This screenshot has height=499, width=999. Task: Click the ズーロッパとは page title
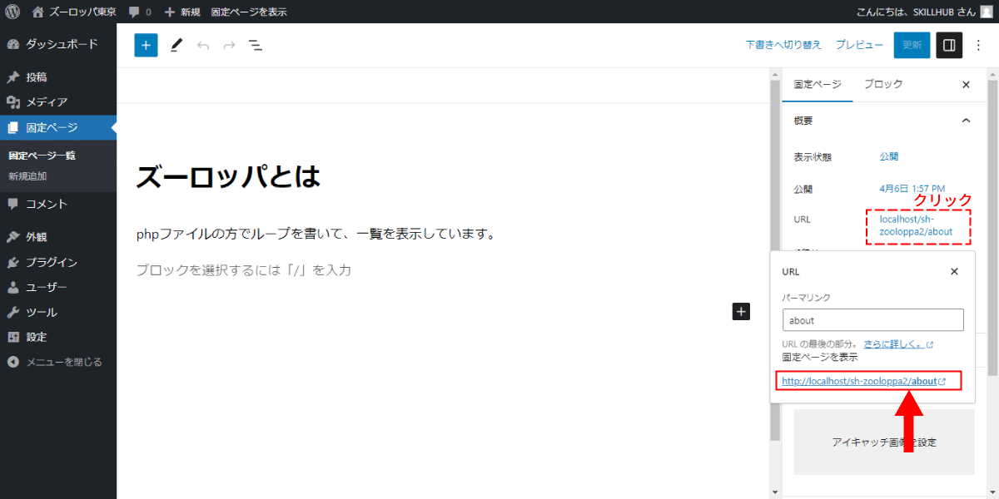click(x=228, y=176)
